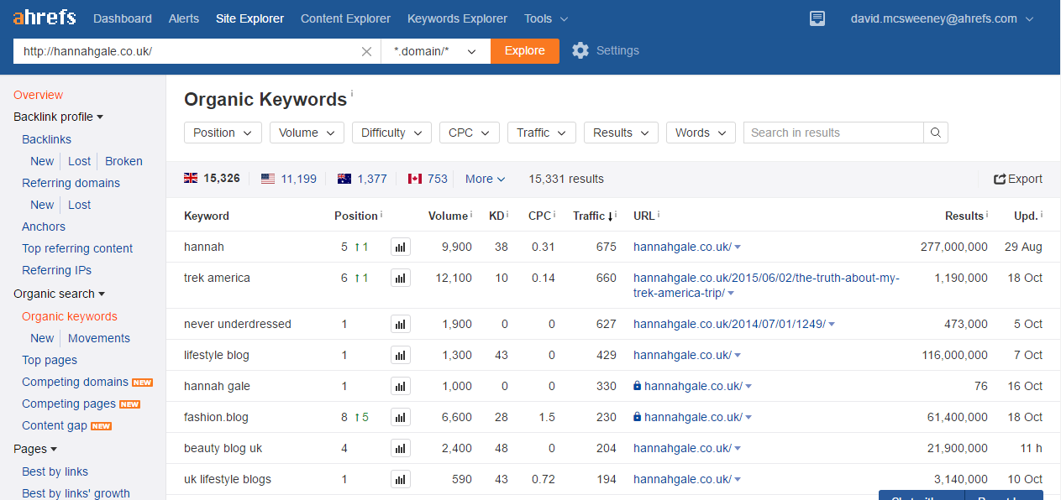Open hannahgale.co.uk/2014/07/01/1249/ URL link
Screen dimensions: 1061x500
[729, 324]
